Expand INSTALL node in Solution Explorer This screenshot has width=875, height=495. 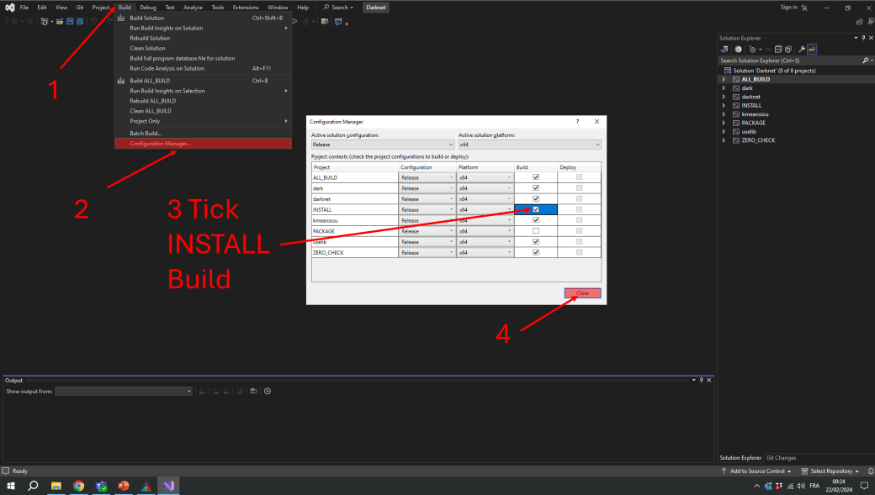[724, 105]
